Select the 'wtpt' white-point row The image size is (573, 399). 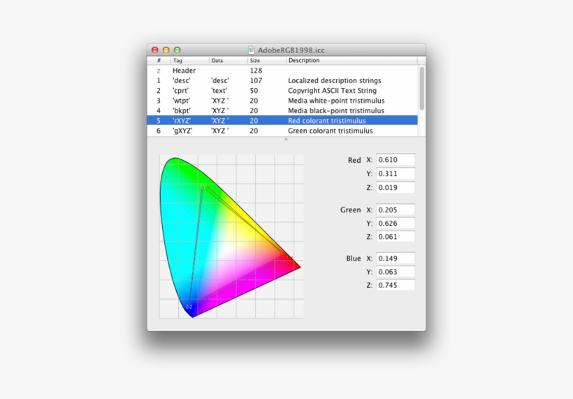pyautogui.click(x=282, y=101)
